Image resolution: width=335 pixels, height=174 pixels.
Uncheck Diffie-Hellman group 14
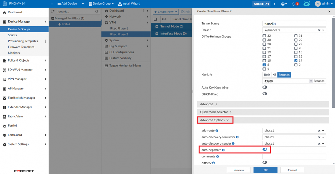[x=296, y=61]
